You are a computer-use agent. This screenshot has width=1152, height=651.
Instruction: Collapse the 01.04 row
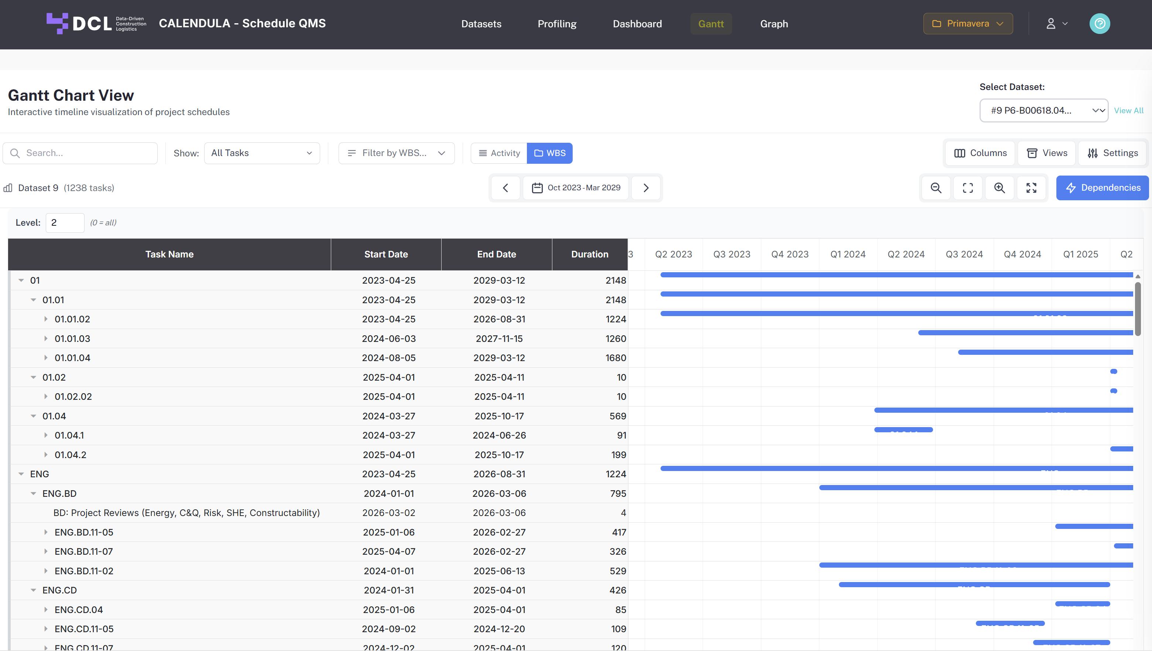[x=33, y=416]
